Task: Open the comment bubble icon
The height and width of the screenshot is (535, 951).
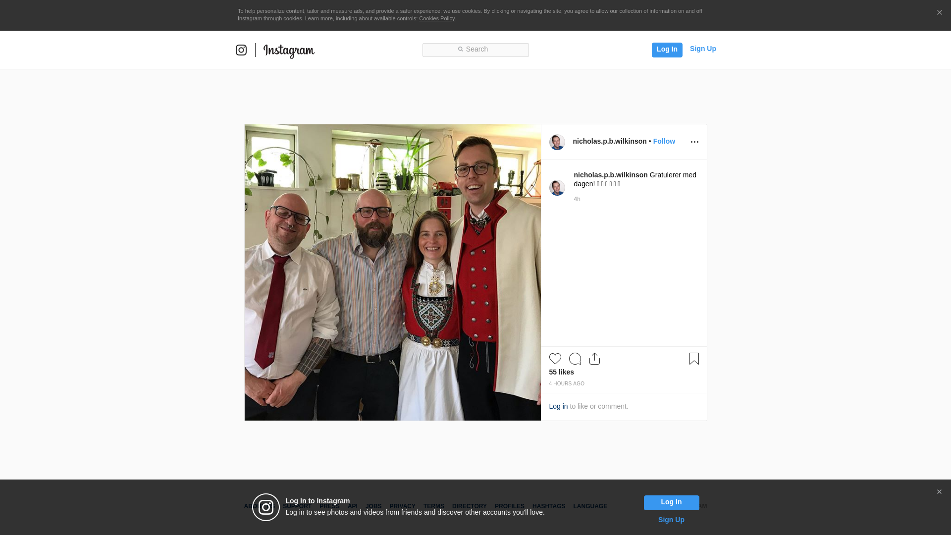Action: 575,359
